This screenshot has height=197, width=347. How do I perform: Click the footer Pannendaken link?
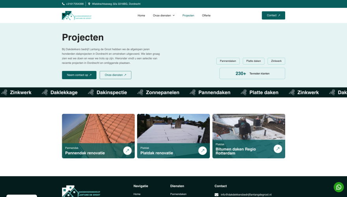[178, 194]
